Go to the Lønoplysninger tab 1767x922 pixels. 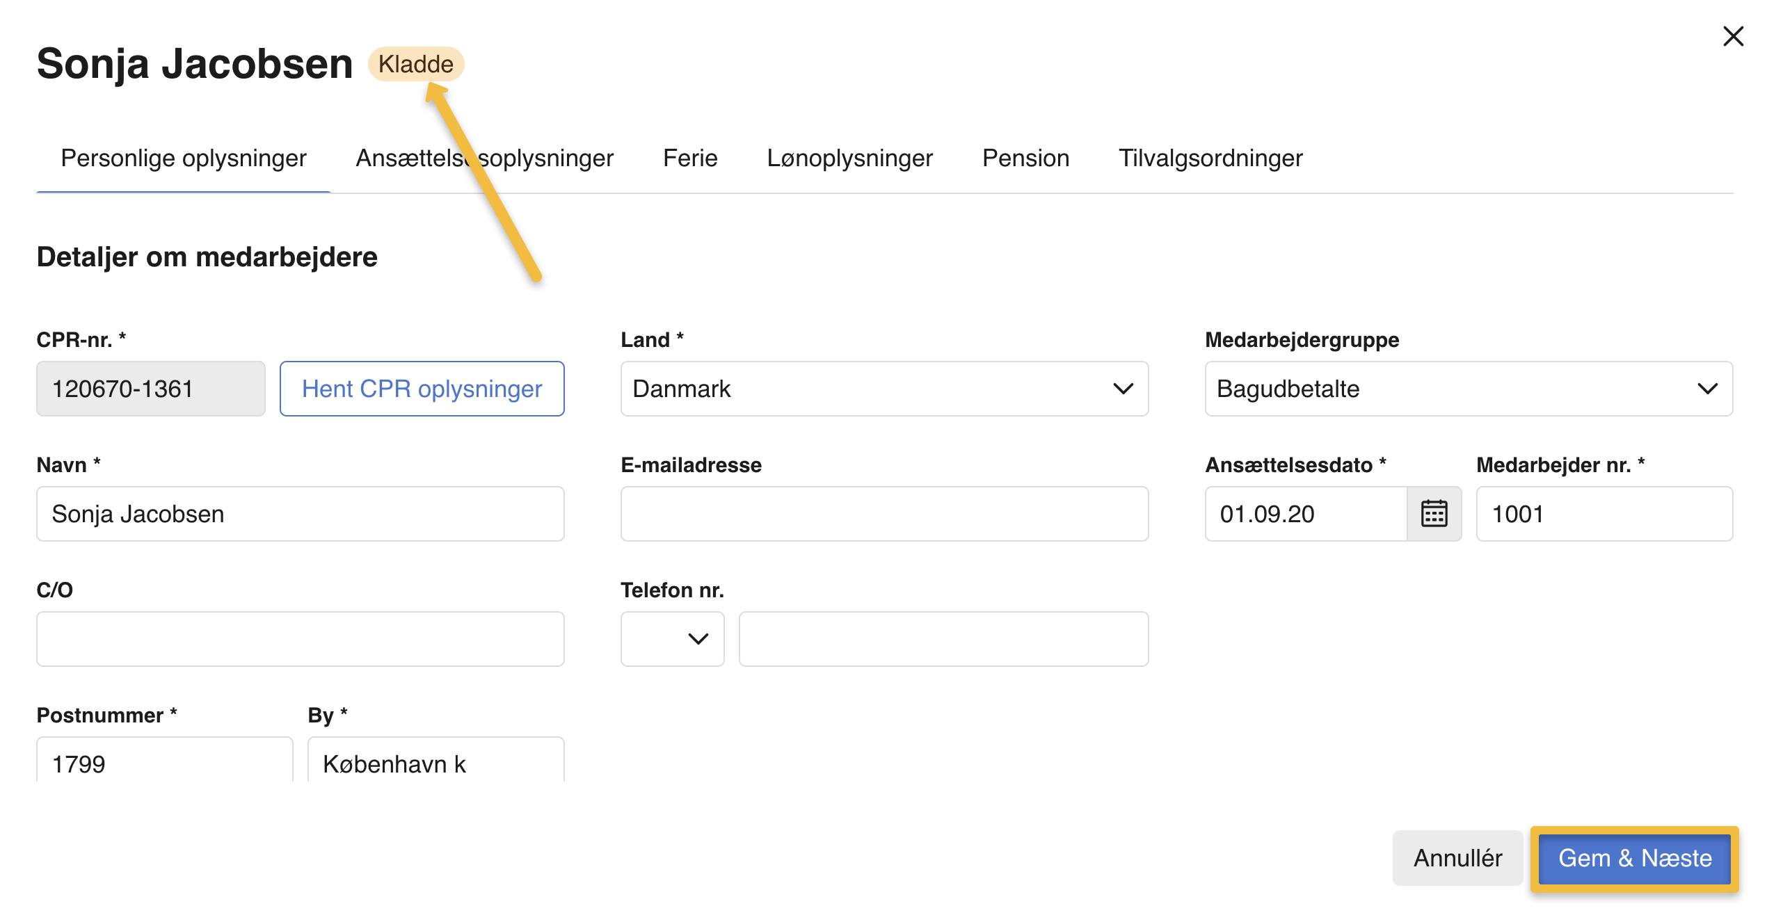pyautogui.click(x=849, y=159)
